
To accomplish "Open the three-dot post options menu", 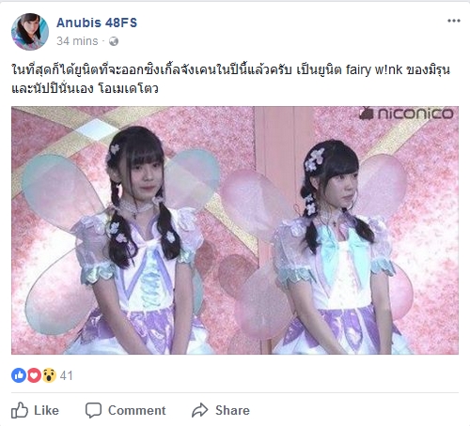I will click(454, 21).
